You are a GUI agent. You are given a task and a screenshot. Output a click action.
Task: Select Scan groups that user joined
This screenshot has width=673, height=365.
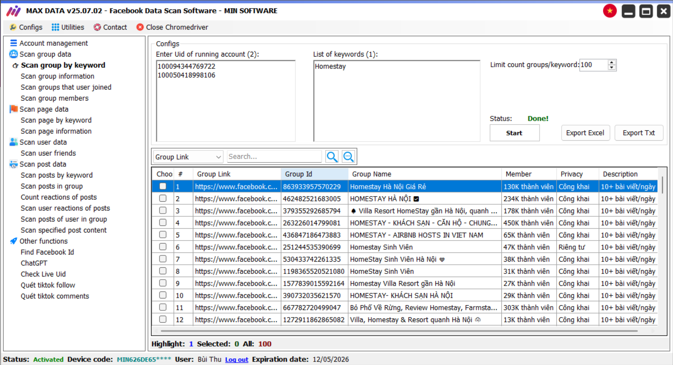point(66,87)
